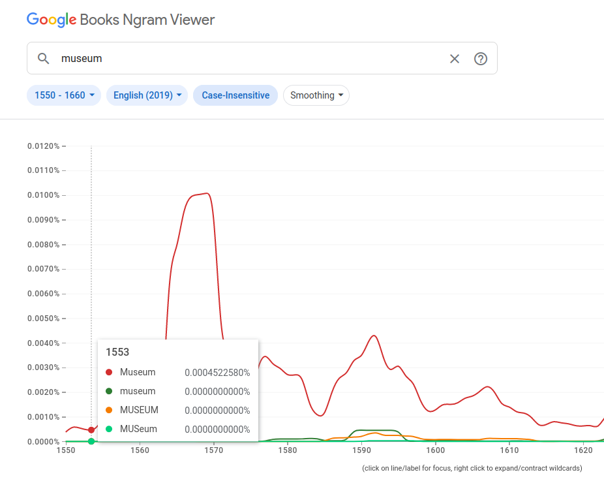Click the 1560 x-axis label
604x485 pixels.
[140, 450]
